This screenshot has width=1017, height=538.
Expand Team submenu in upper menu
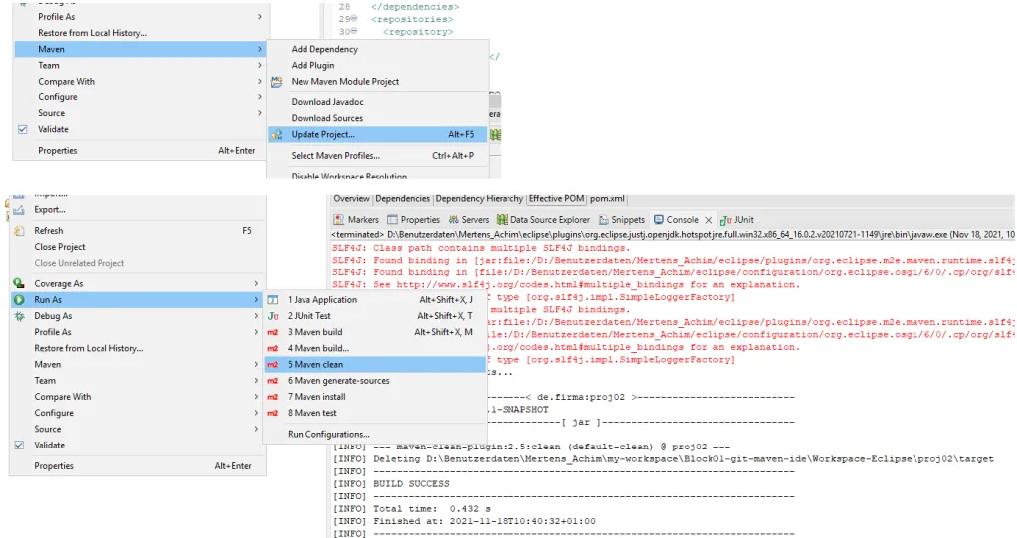click(260, 65)
